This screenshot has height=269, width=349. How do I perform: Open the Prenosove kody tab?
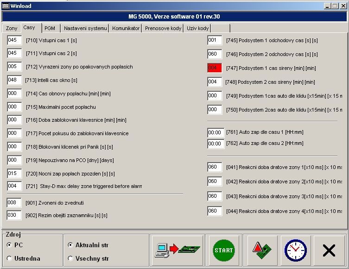pyautogui.click(x=163, y=28)
